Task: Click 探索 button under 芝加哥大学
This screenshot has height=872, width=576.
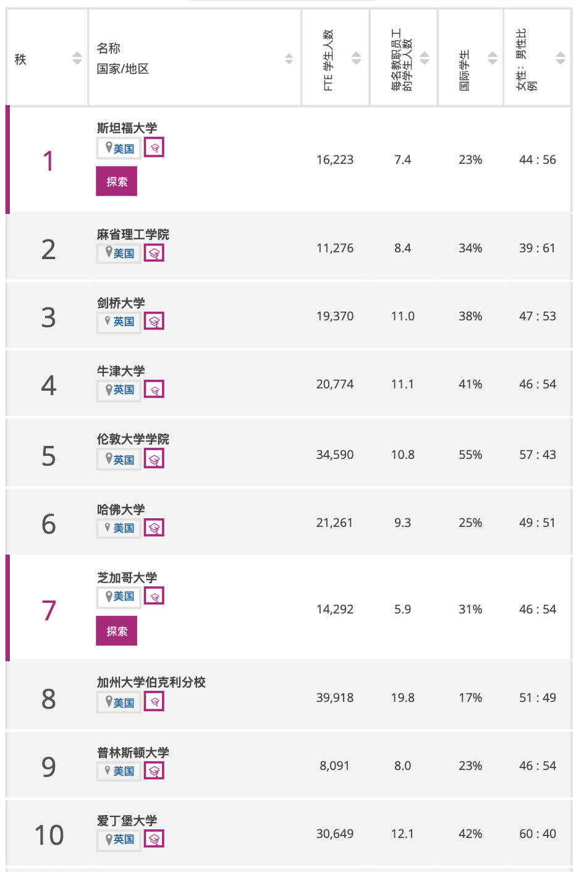Action: tap(116, 631)
